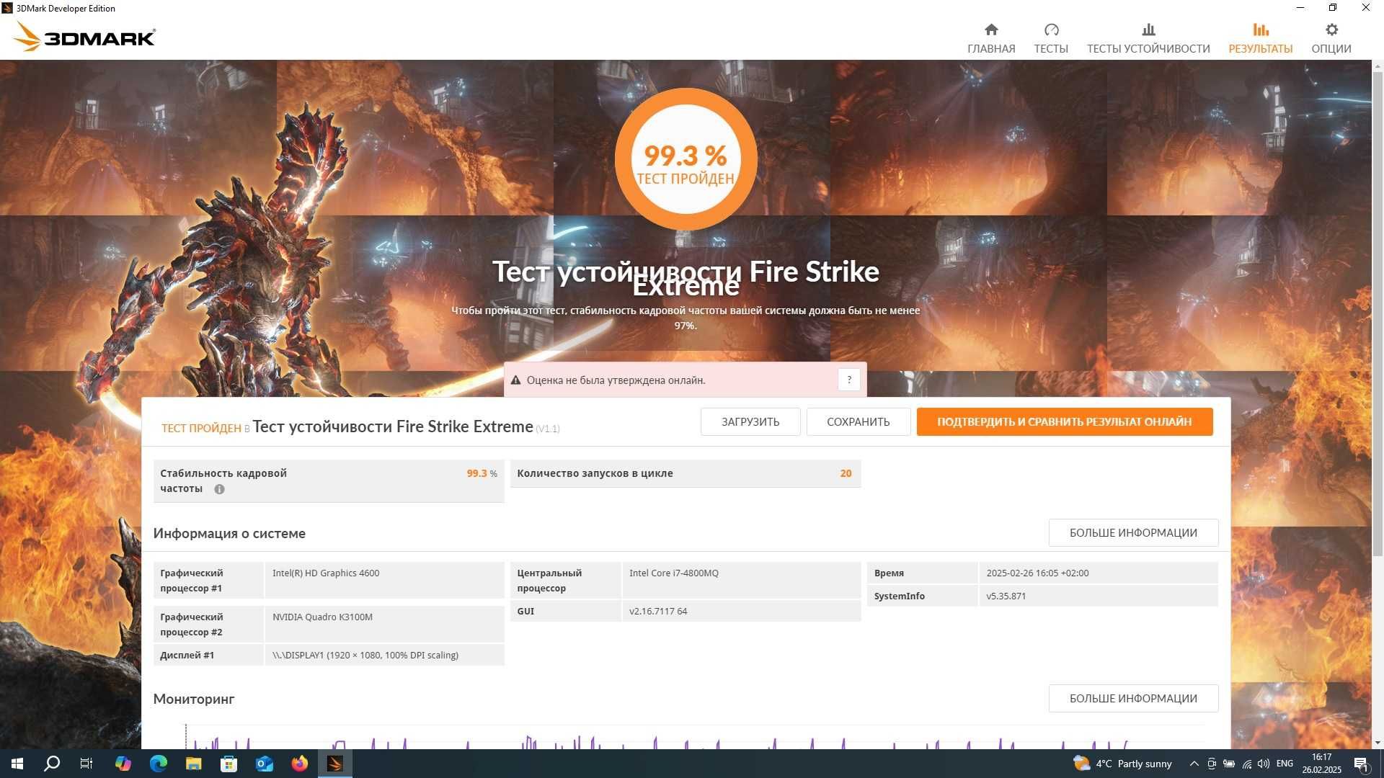Open Task View on the taskbar
Screen dimensions: 1384x778
pos(86,764)
